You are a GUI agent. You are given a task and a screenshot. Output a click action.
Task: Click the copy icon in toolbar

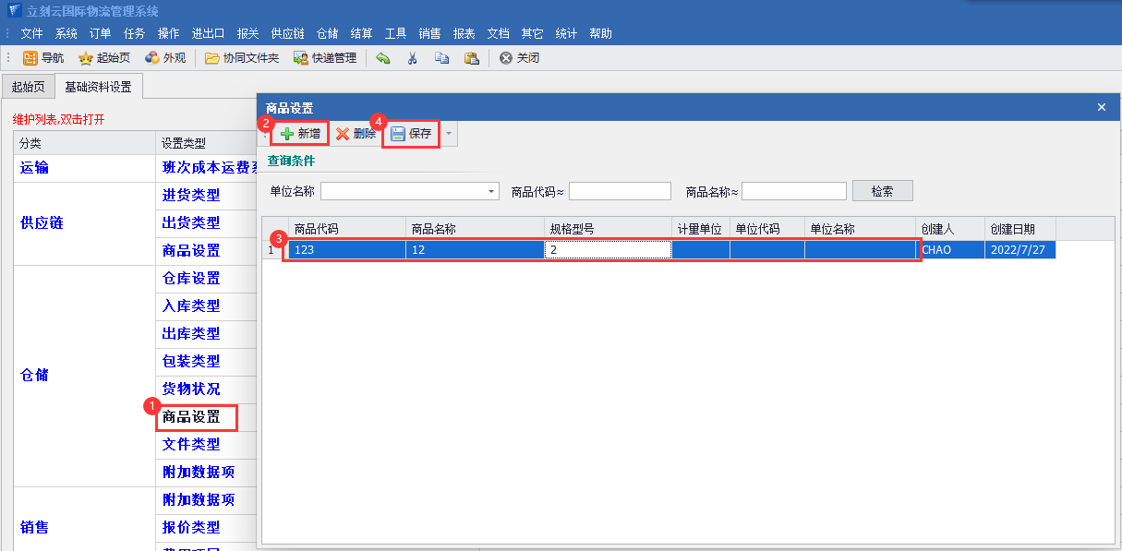[x=441, y=58]
